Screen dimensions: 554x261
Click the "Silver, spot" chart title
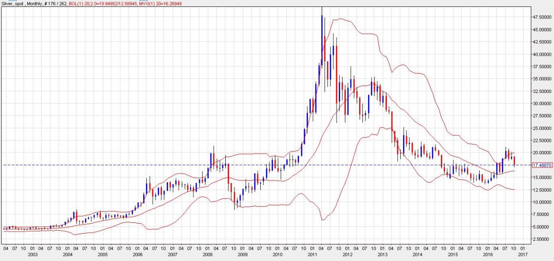click(12, 3)
